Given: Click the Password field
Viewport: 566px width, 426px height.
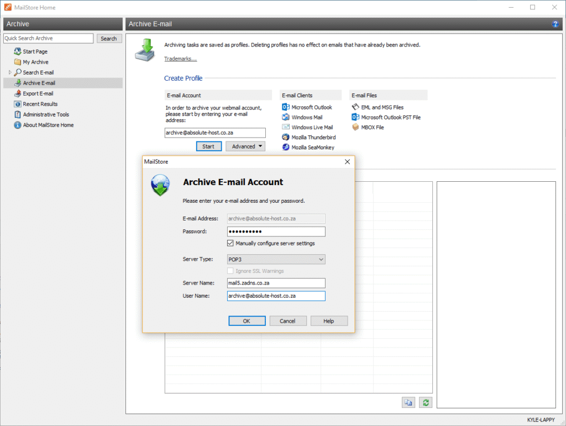Looking at the screenshot, I should 276,232.
